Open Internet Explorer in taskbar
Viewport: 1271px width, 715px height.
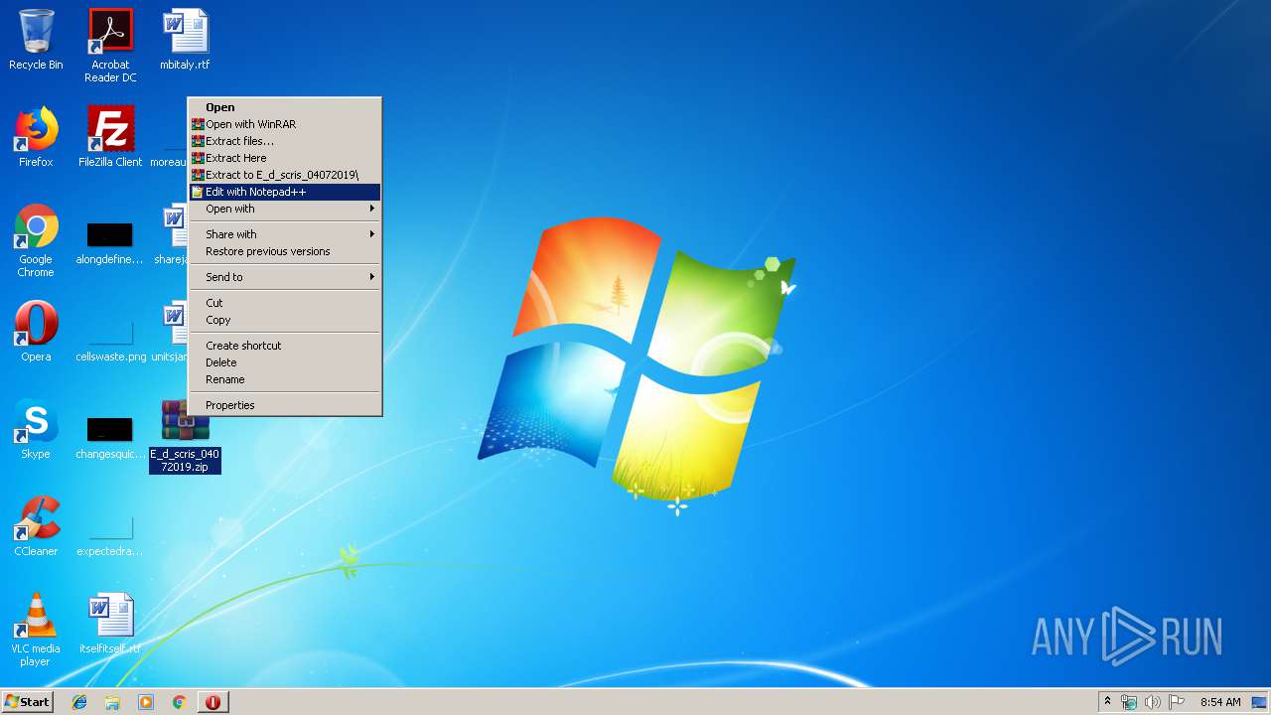79,702
